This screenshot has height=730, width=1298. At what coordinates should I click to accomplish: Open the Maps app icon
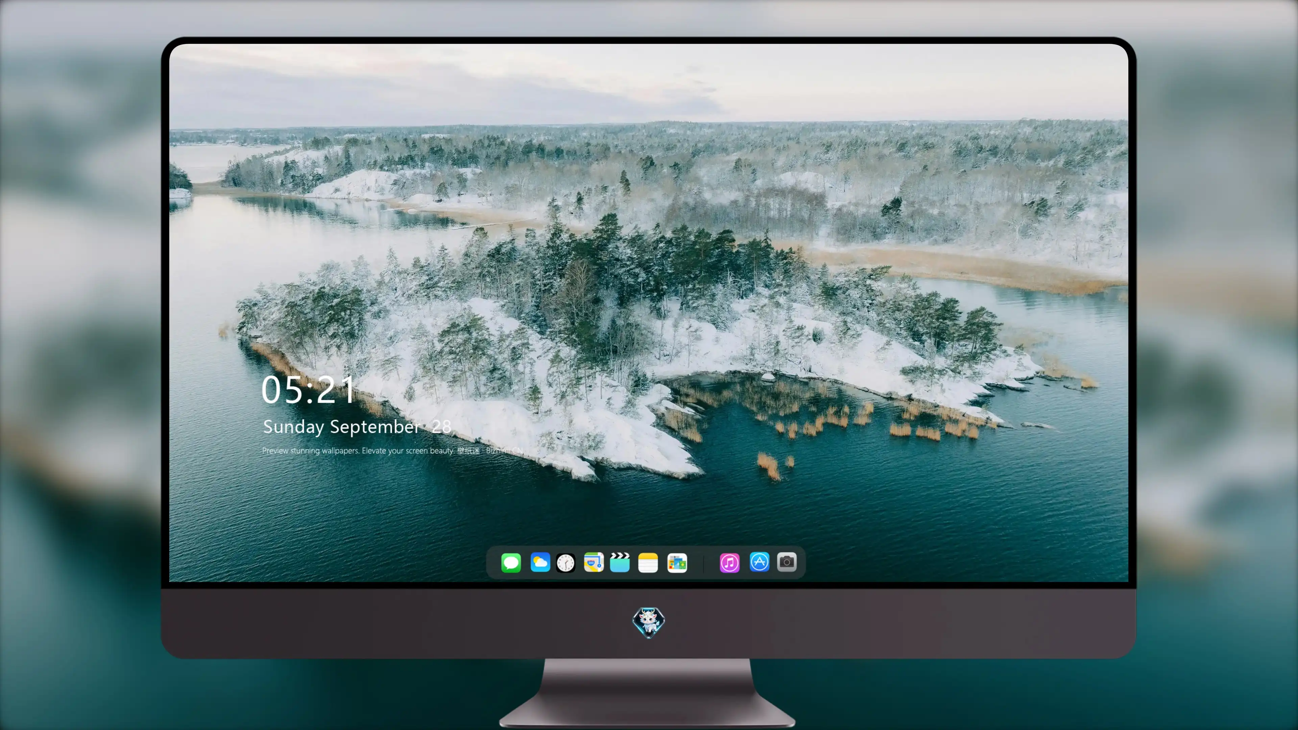(594, 562)
